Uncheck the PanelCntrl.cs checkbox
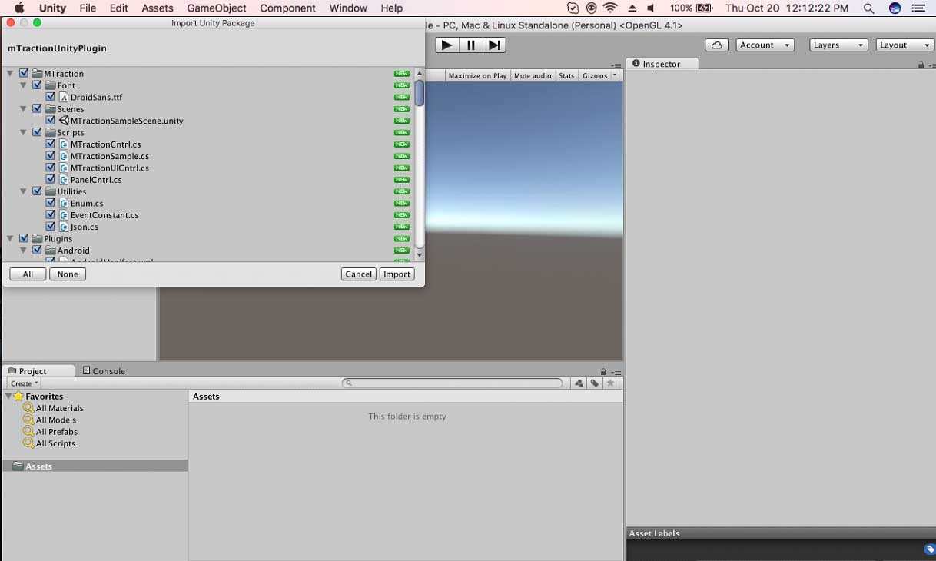The image size is (936, 561). coord(50,180)
